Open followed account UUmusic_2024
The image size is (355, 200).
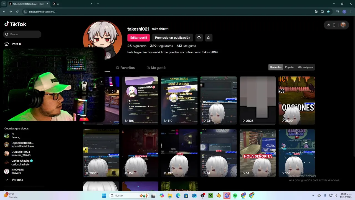pos(17,153)
